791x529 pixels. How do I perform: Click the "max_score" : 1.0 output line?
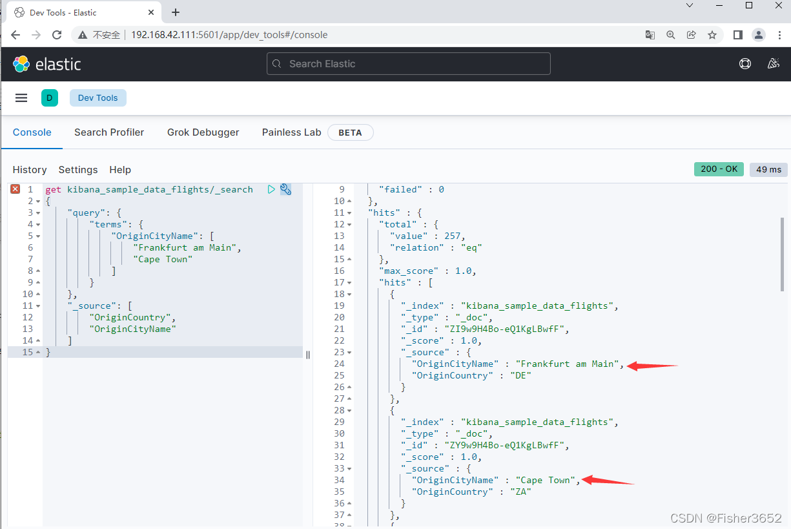coord(427,271)
